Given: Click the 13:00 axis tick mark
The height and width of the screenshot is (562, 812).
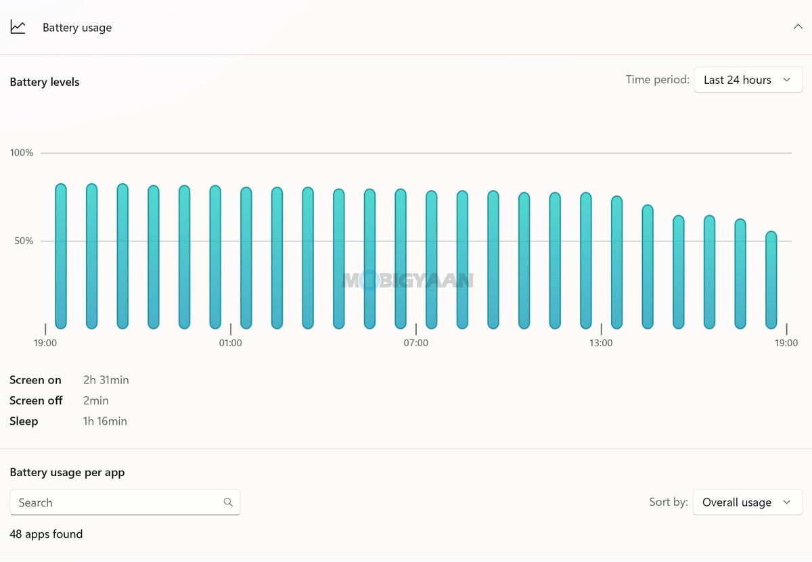Looking at the screenshot, I should [x=601, y=329].
